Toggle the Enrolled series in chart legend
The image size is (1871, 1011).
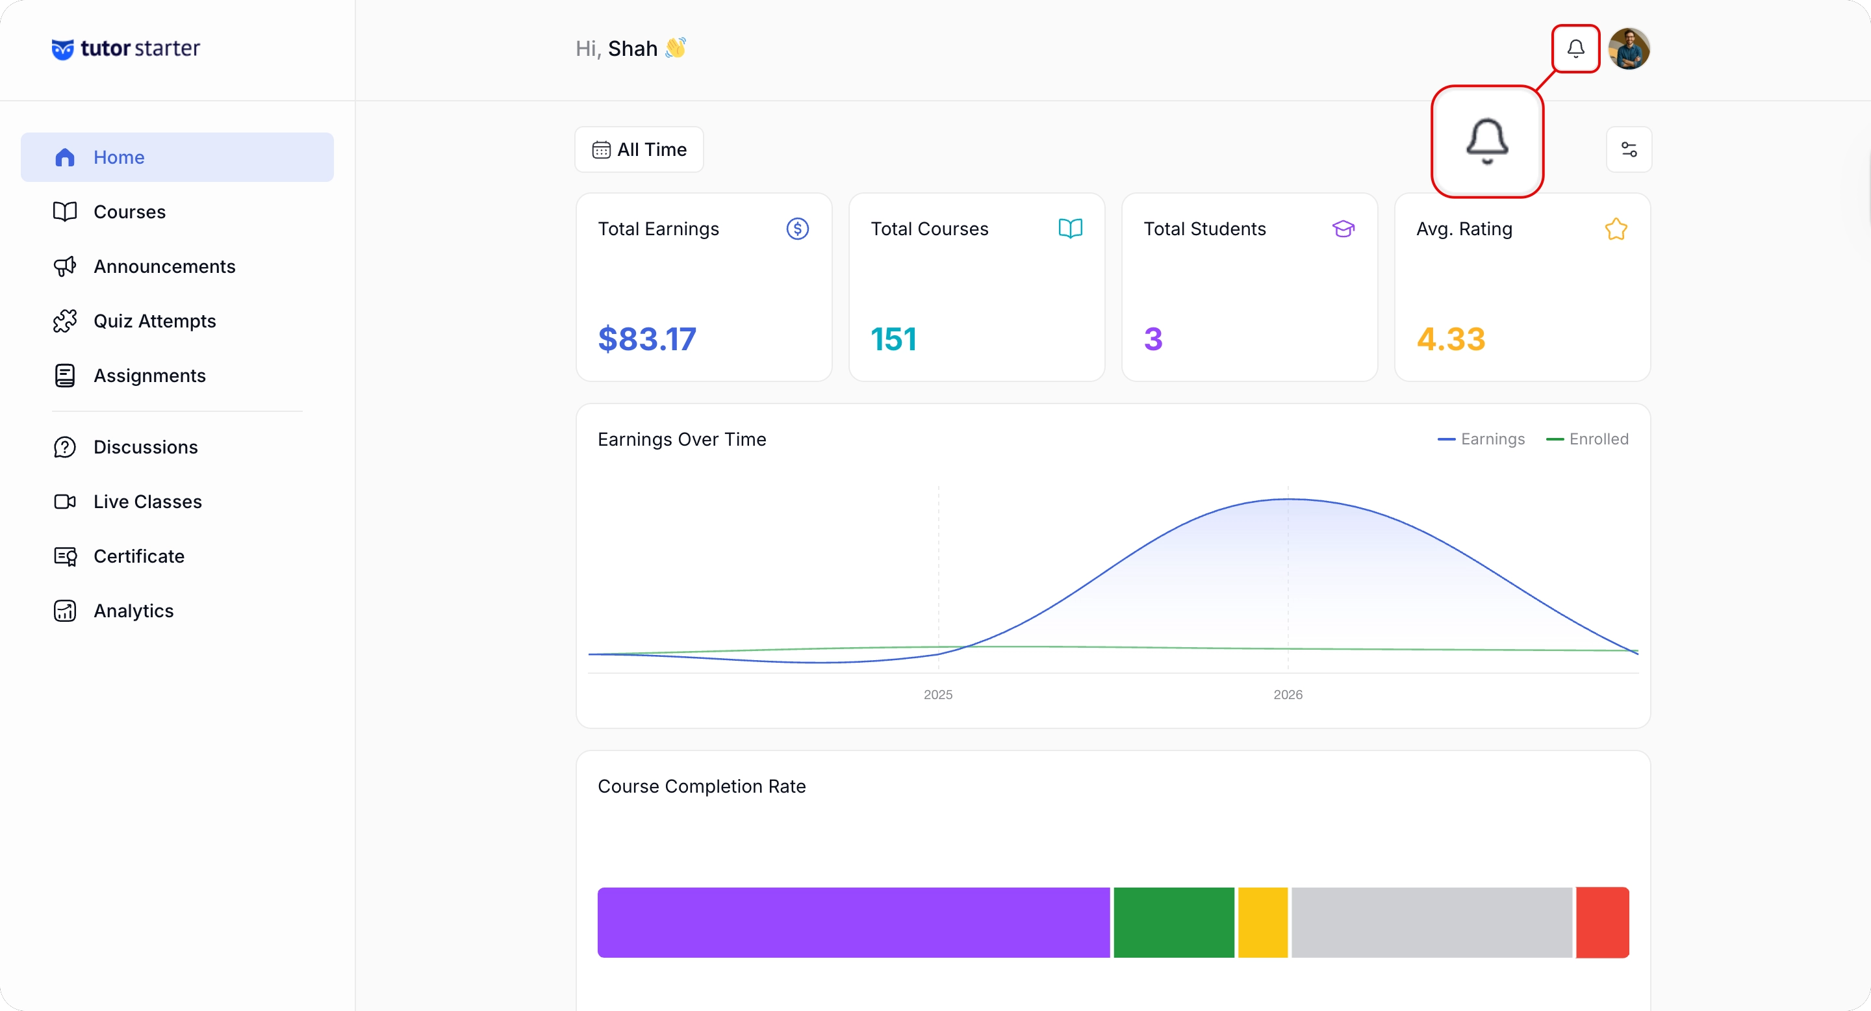[1587, 439]
